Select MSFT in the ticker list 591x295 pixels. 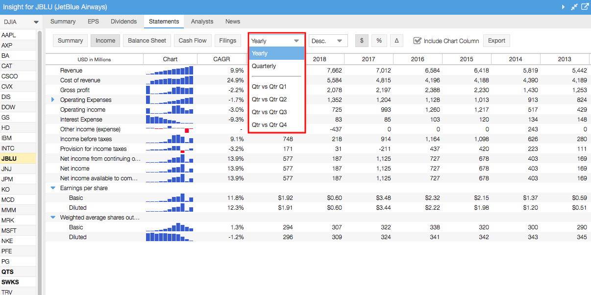[x=18, y=231]
